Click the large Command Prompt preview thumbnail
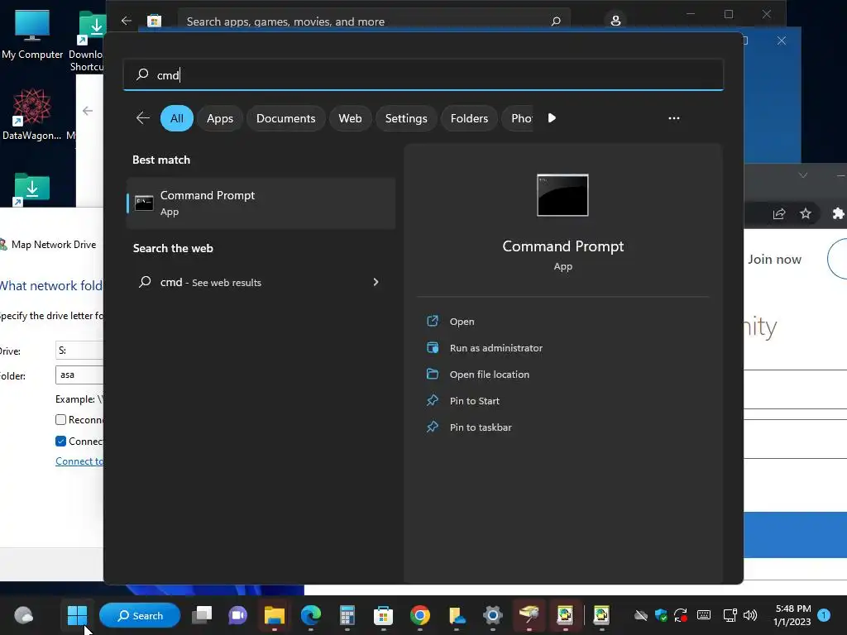The image size is (847, 635). click(x=562, y=195)
